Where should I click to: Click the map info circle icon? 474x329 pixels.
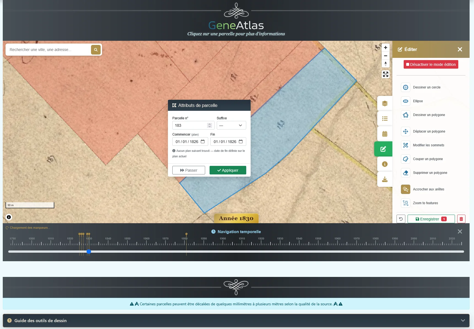9,217
